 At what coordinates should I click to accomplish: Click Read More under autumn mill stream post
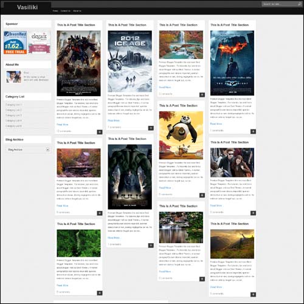[x=63, y=206]
